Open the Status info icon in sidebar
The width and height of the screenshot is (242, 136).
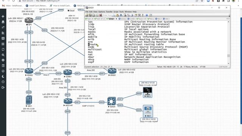pyautogui.click(x=3, y=60)
